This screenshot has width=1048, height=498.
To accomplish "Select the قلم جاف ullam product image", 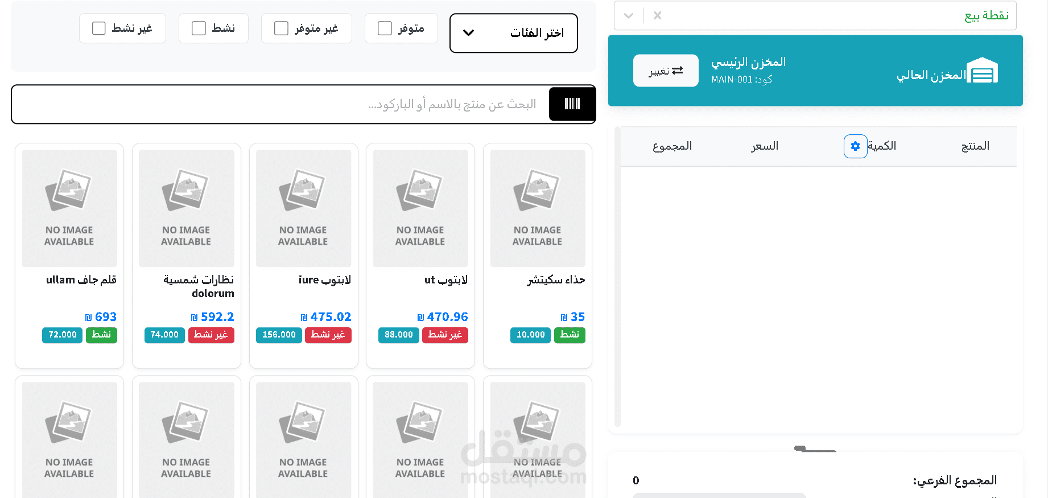I will point(69,208).
